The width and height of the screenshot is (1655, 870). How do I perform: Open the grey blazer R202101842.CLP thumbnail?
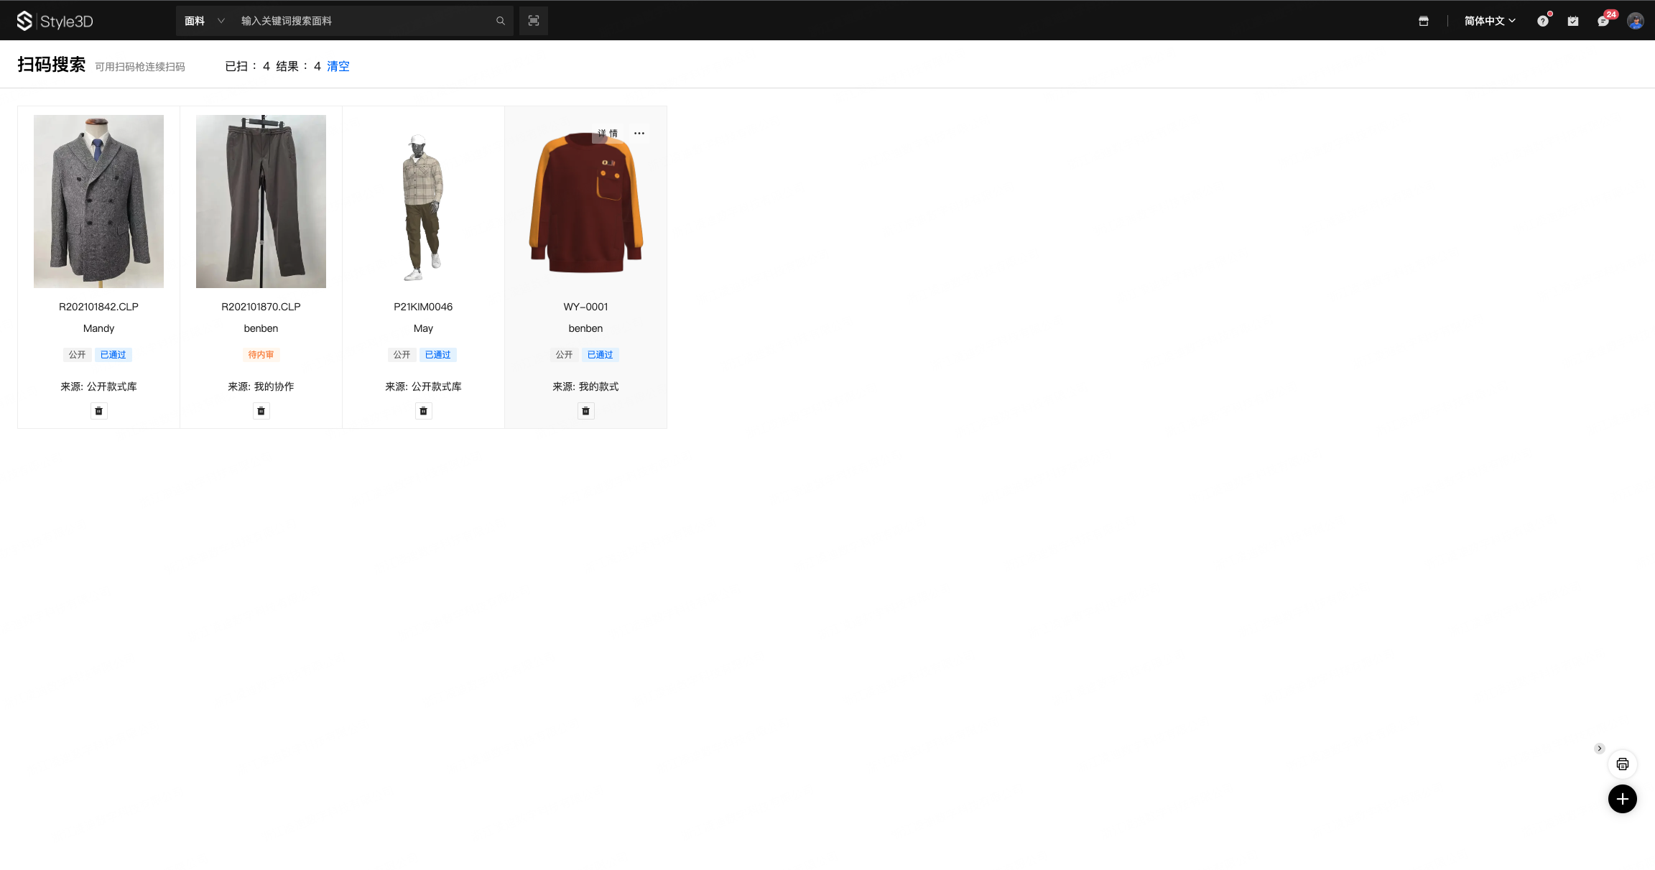pyautogui.click(x=98, y=202)
